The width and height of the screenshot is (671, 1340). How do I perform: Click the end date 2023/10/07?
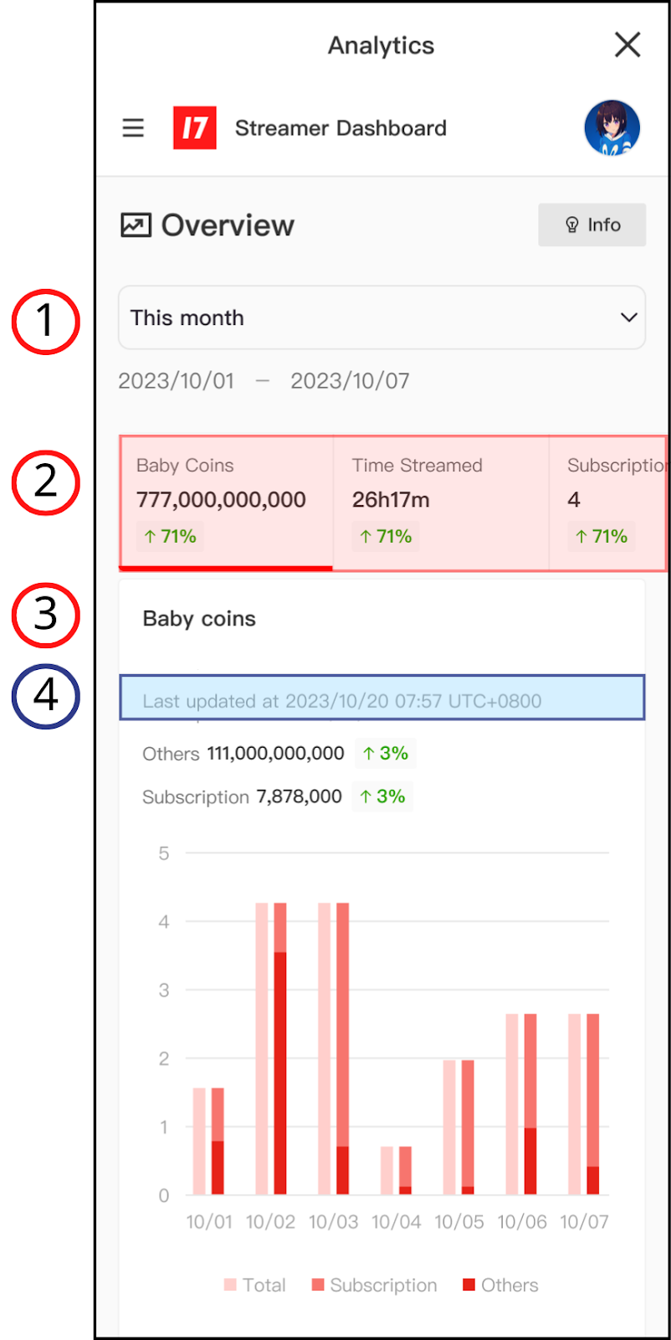(x=350, y=381)
